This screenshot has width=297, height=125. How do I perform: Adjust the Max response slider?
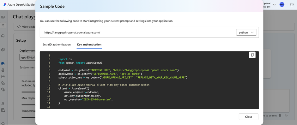28,104
